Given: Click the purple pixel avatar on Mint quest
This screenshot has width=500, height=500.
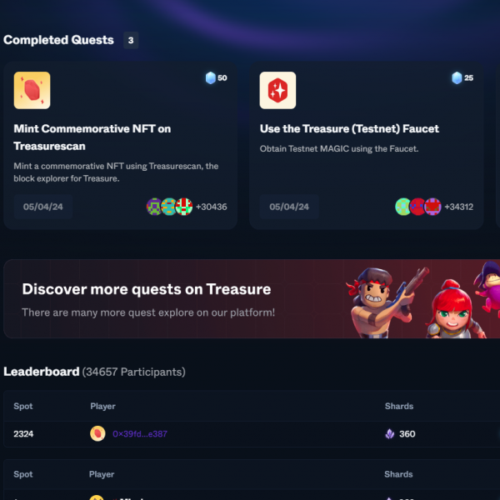Looking at the screenshot, I should 154,207.
